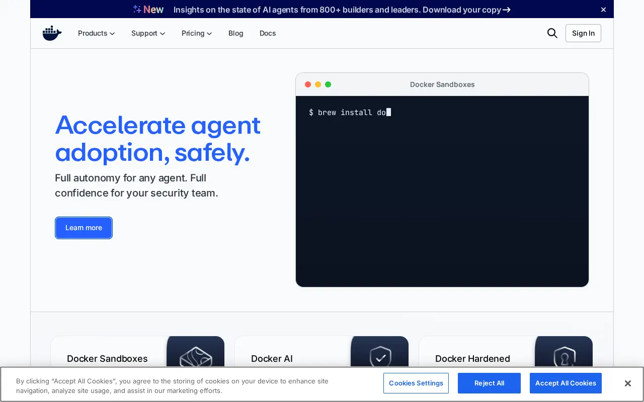Dismiss the top announcement banner
The height and width of the screenshot is (402, 644).
tap(604, 10)
